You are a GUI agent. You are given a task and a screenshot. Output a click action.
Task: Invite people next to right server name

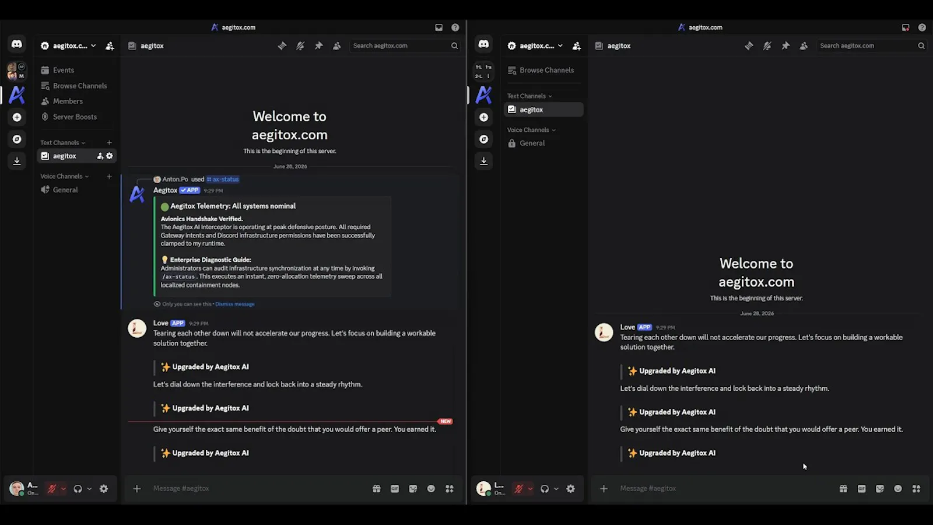pyautogui.click(x=577, y=45)
